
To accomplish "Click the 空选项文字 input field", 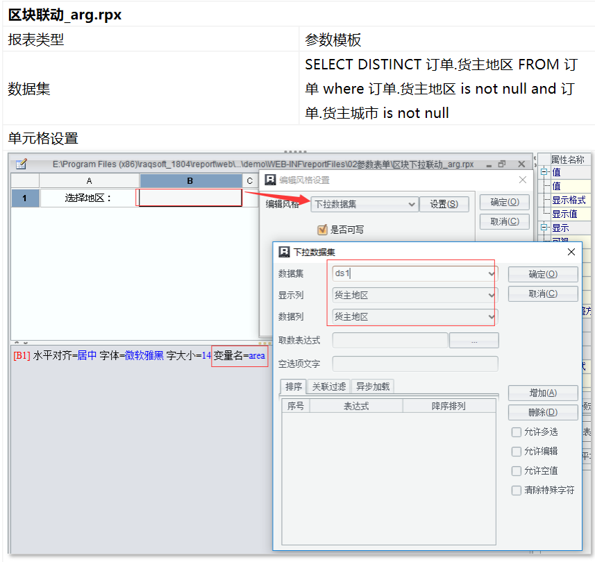I will (414, 364).
